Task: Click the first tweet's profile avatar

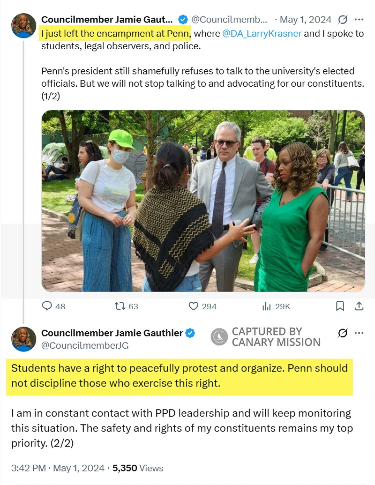Action: point(23,25)
